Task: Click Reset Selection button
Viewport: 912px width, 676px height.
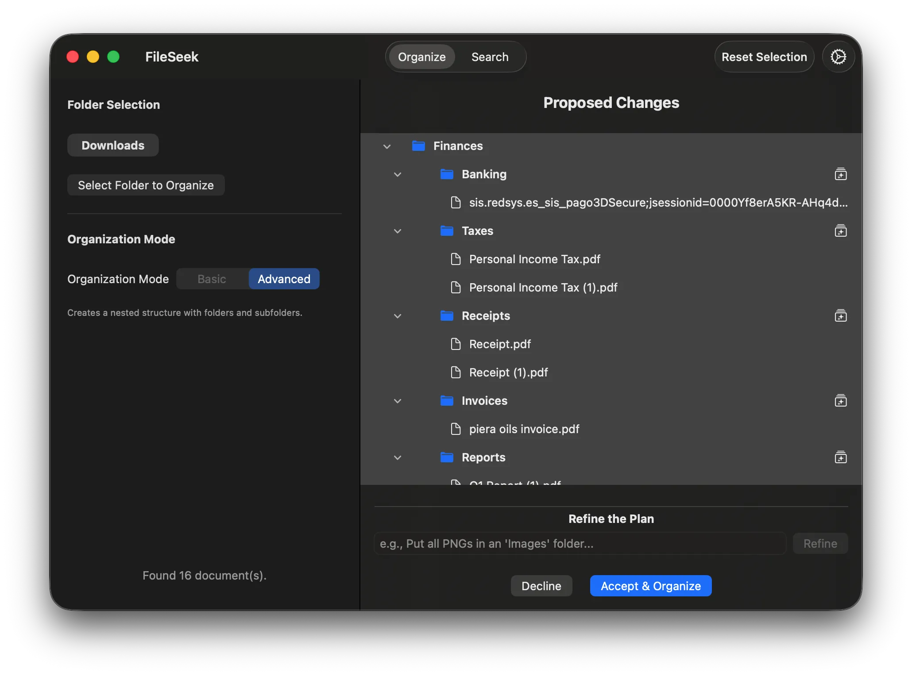Action: pos(764,57)
